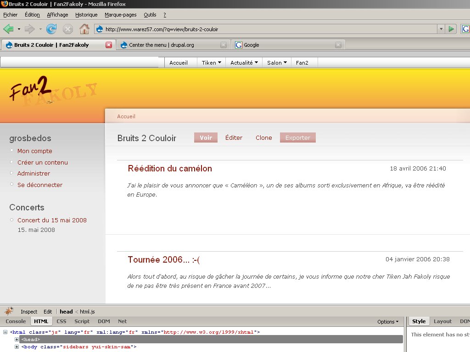This screenshot has height=352, width=470.
Task: Open the Firebug Options dropdown
Action: click(x=388, y=321)
